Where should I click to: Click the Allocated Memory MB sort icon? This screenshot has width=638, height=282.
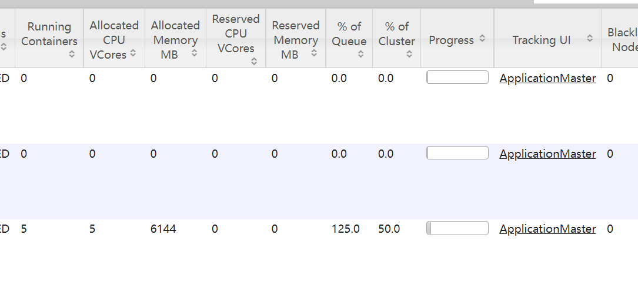(x=194, y=54)
